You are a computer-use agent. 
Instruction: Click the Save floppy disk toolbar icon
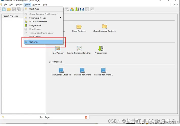click(x=14, y=9)
